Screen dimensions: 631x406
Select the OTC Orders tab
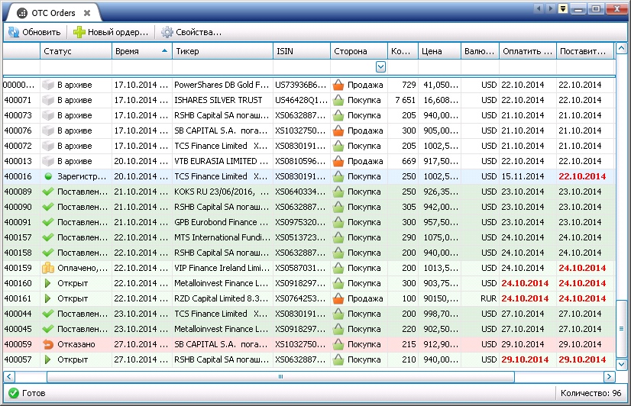coord(53,13)
